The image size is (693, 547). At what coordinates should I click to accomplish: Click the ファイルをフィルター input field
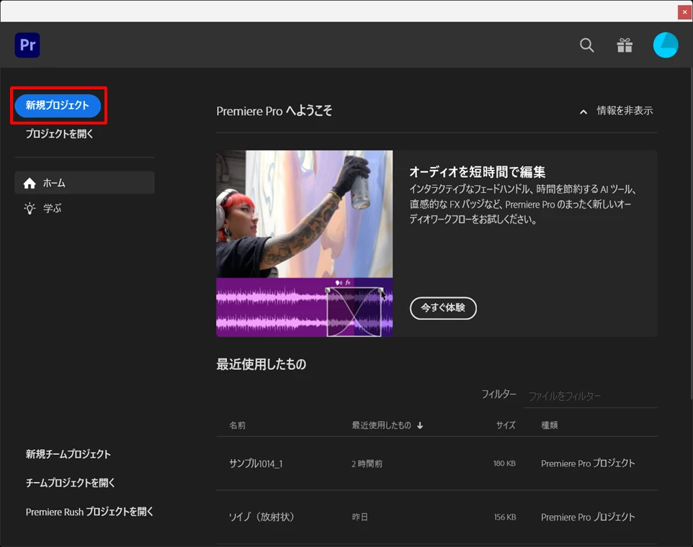pyautogui.click(x=591, y=396)
